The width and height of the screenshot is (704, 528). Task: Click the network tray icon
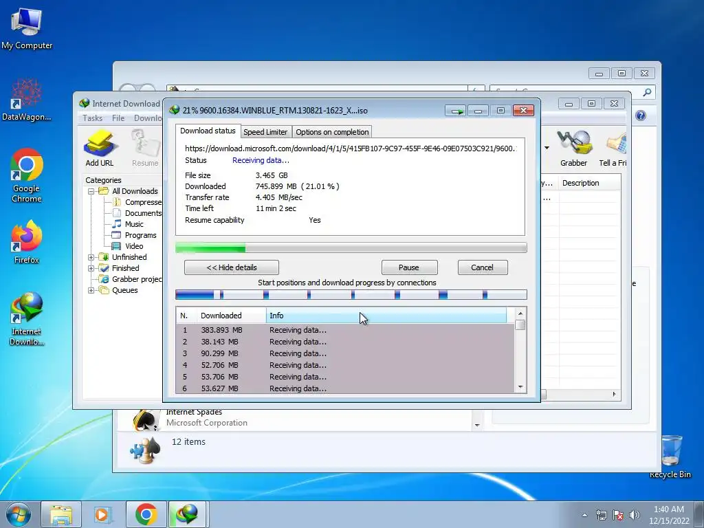601,515
